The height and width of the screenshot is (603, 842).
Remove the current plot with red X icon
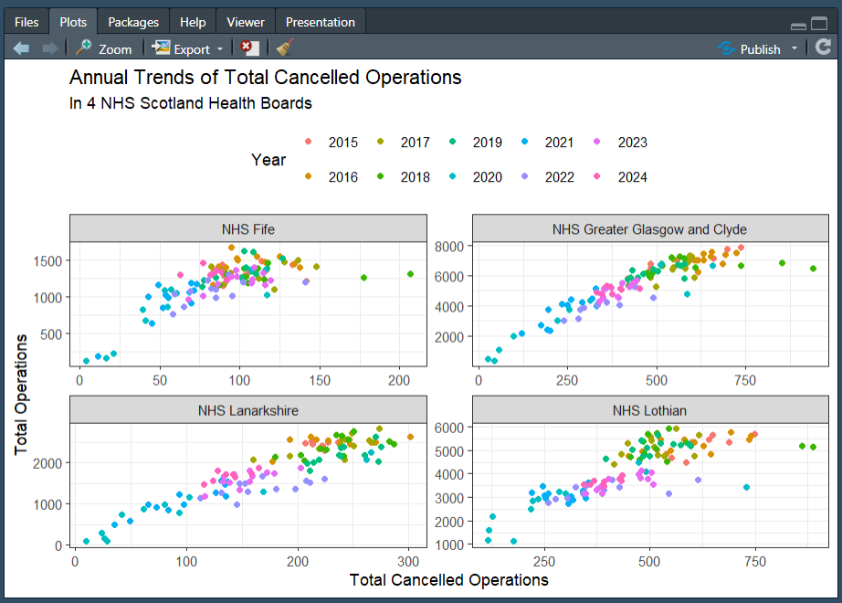tap(249, 48)
